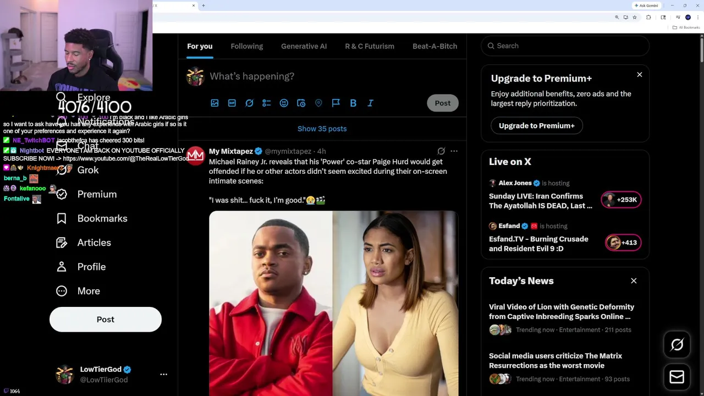The image size is (704, 396).
Task: Click the composer profile avatar
Action: [195, 76]
